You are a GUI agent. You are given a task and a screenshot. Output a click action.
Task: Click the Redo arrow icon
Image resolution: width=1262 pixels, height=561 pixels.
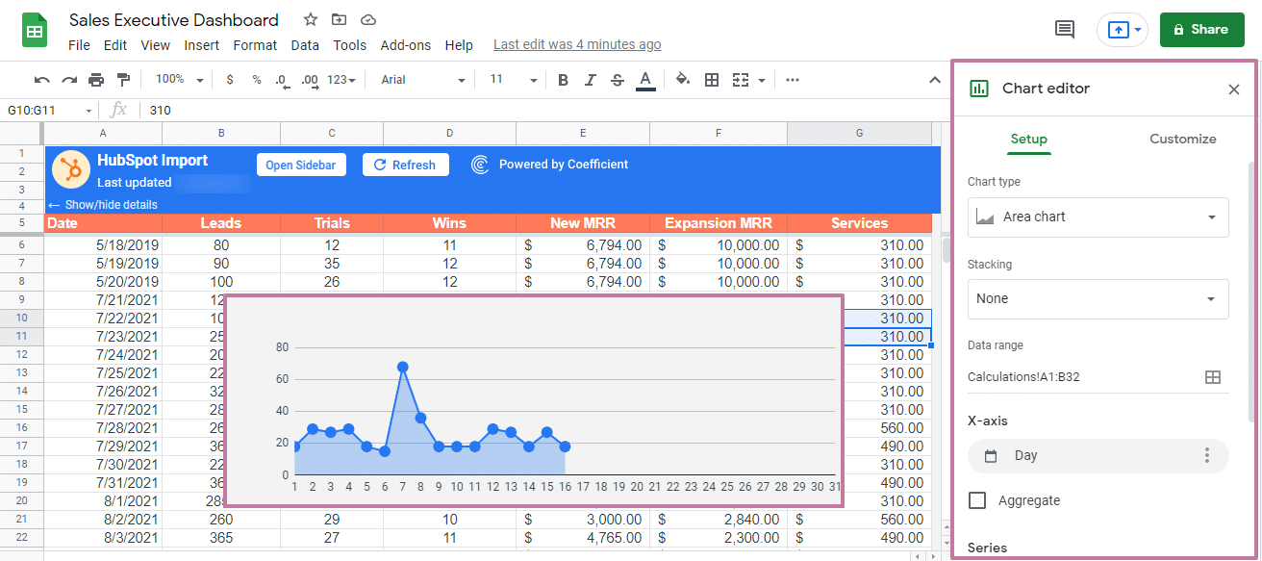coord(69,80)
